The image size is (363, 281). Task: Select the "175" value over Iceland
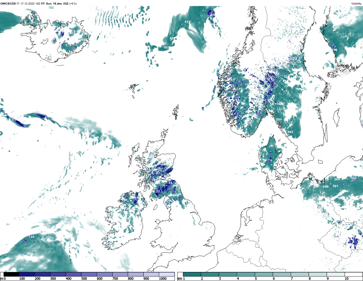point(68,45)
